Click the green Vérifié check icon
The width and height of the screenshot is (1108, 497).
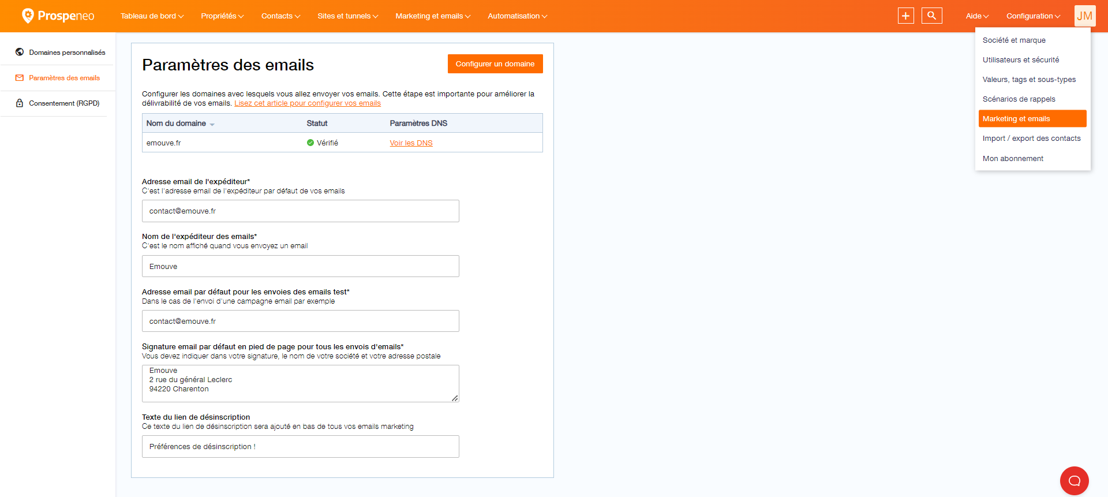pyautogui.click(x=310, y=143)
